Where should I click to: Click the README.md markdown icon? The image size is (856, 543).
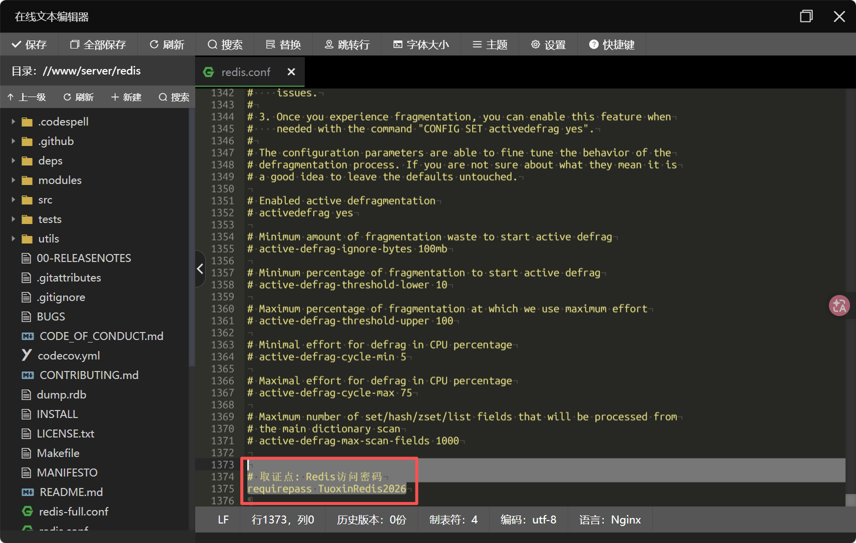(x=28, y=492)
